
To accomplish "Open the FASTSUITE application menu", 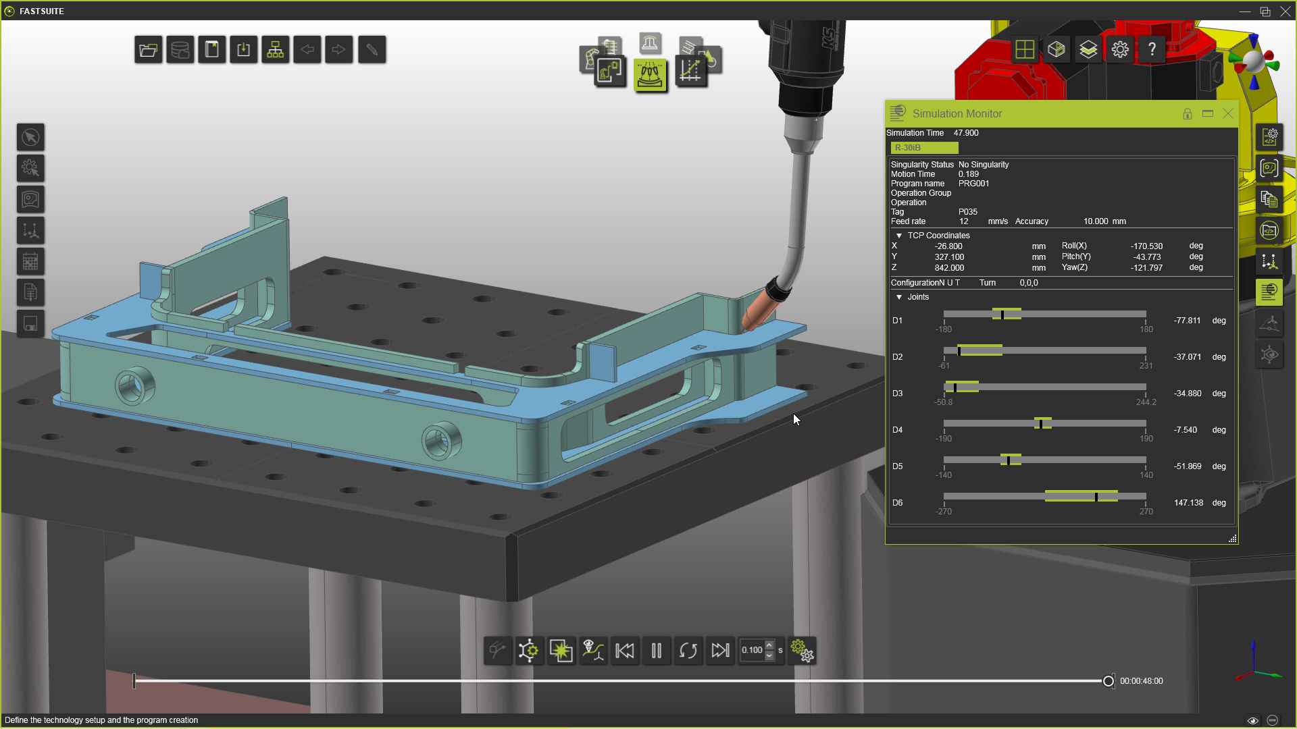I will click(9, 11).
